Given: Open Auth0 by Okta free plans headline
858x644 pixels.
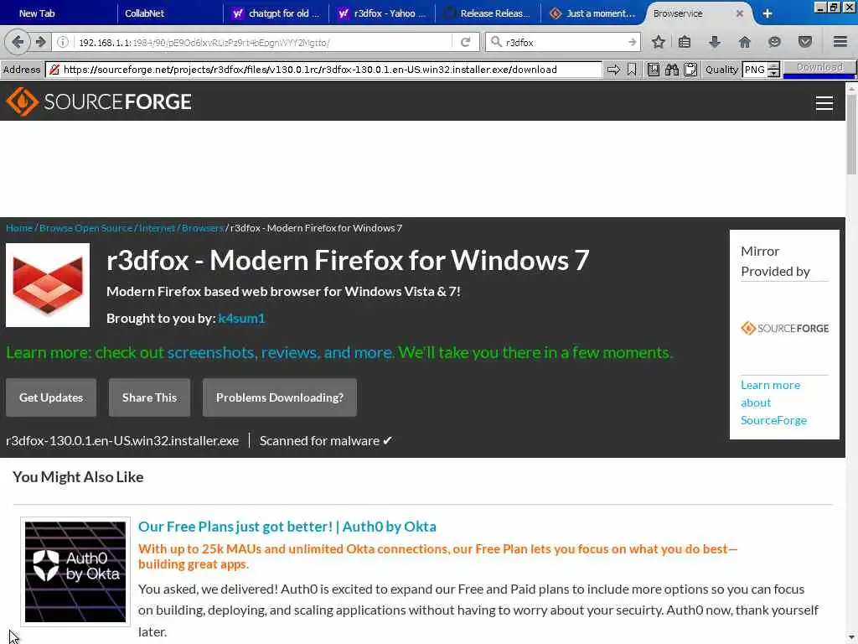Looking at the screenshot, I should pyautogui.click(x=287, y=527).
